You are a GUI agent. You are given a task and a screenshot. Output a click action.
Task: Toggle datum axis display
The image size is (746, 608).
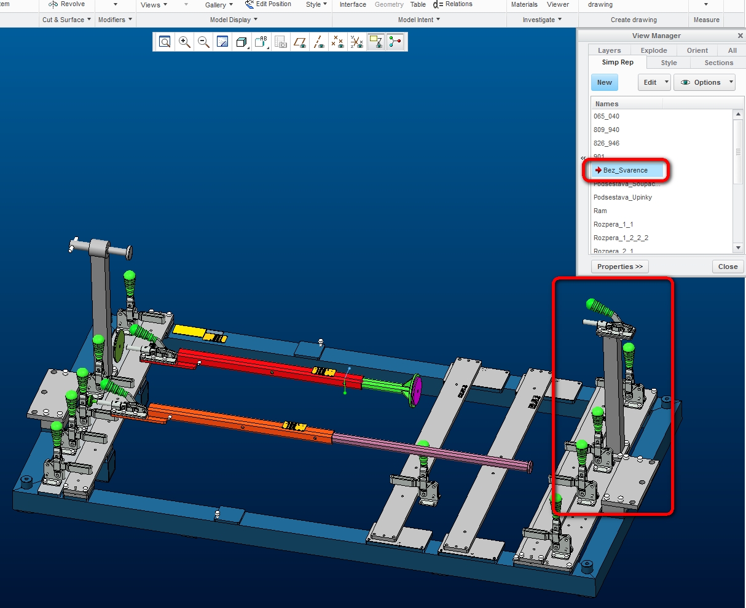coord(319,42)
